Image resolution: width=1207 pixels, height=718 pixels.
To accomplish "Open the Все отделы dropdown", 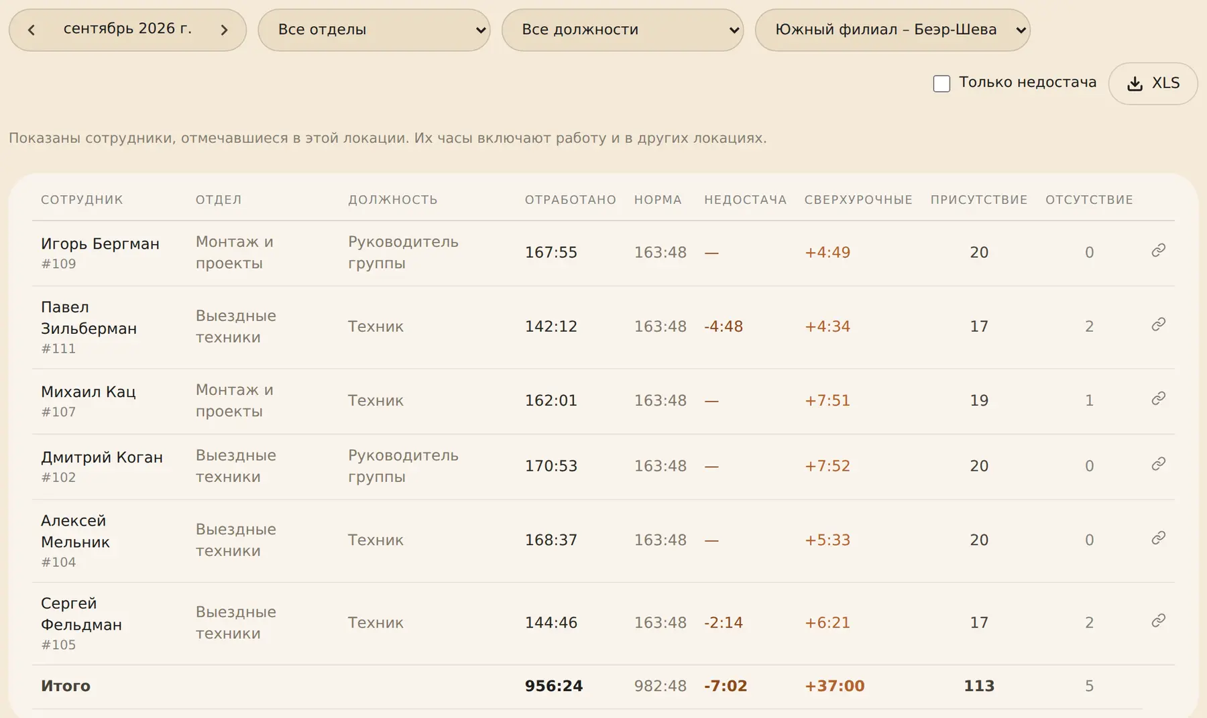I will click(x=374, y=29).
